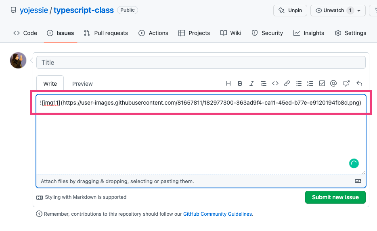377x231 pixels.
Task: Toggle bold formatting in editor toolbar
Action: [x=240, y=83]
